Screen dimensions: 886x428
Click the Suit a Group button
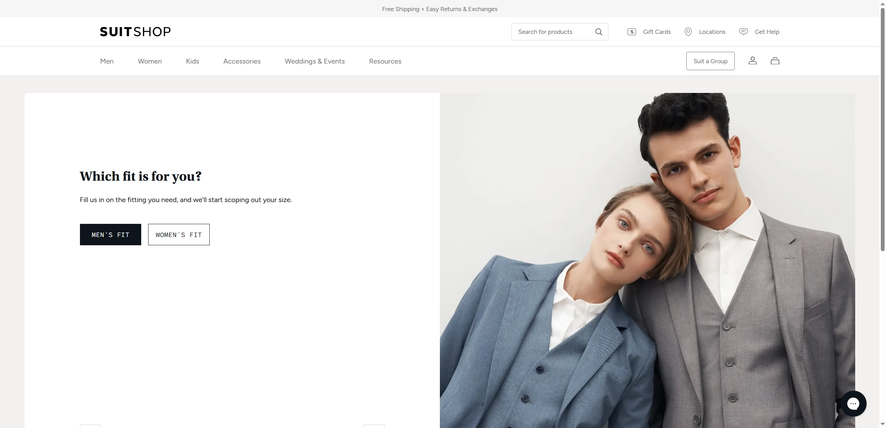point(710,61)
